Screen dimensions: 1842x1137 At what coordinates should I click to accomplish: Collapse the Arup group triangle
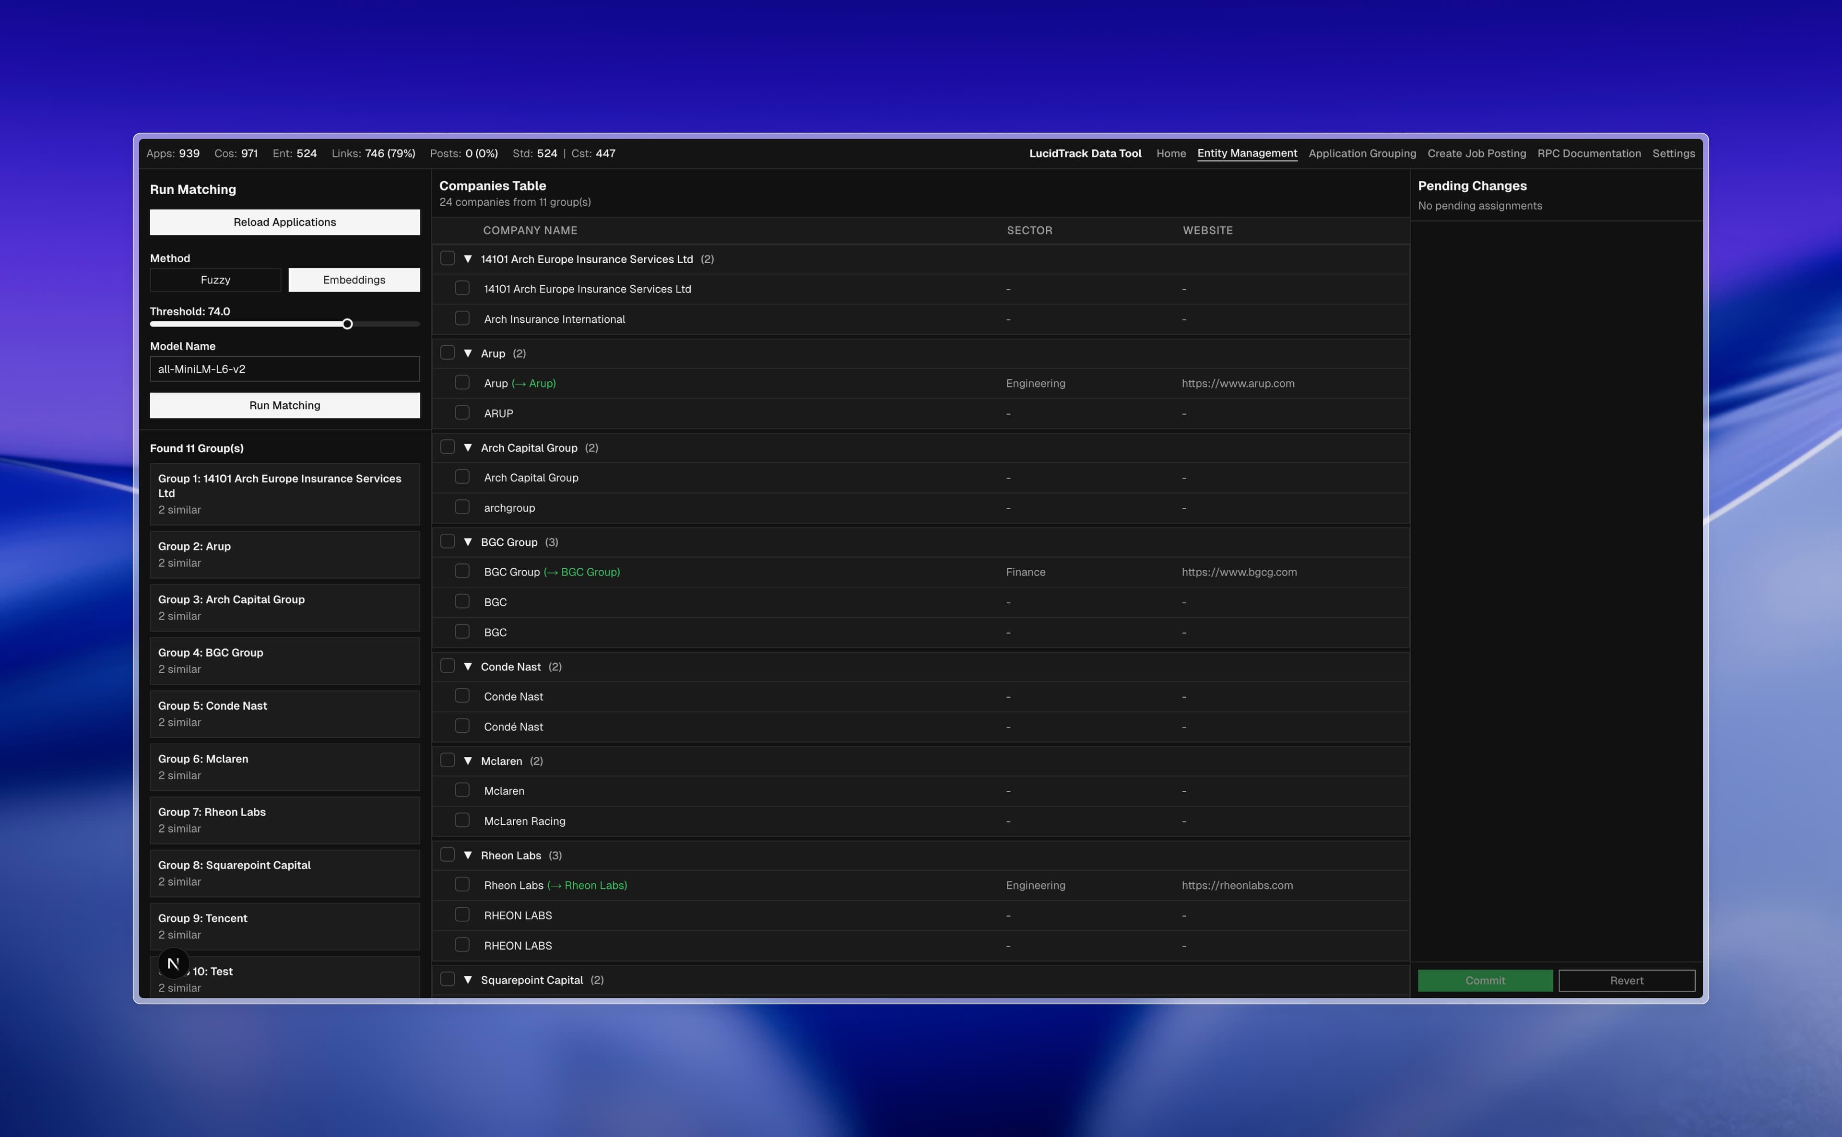click(468, 353)
